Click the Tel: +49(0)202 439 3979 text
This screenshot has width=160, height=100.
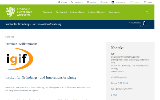point(122,89)
